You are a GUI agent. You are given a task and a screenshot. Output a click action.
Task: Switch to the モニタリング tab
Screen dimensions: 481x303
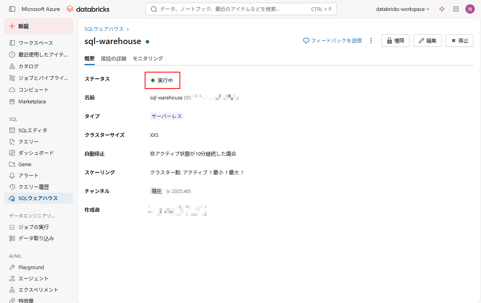click(x=147, y=58)
